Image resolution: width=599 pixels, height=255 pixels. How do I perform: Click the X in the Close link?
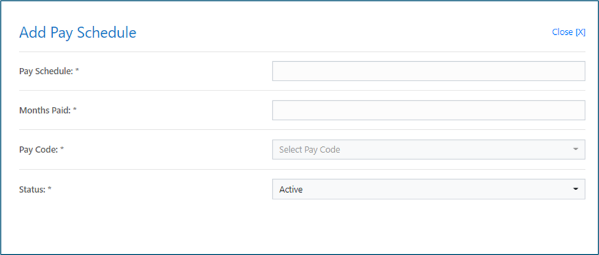click(x=580, y=32)
